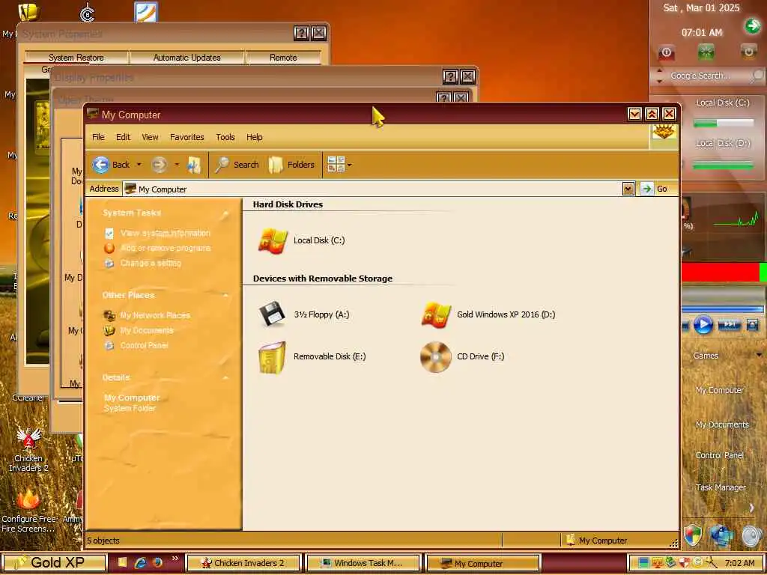This screenshot has height=575, width=767.
Task: Select the Removable Disk (E:) icon
Action: pos(272,357)
